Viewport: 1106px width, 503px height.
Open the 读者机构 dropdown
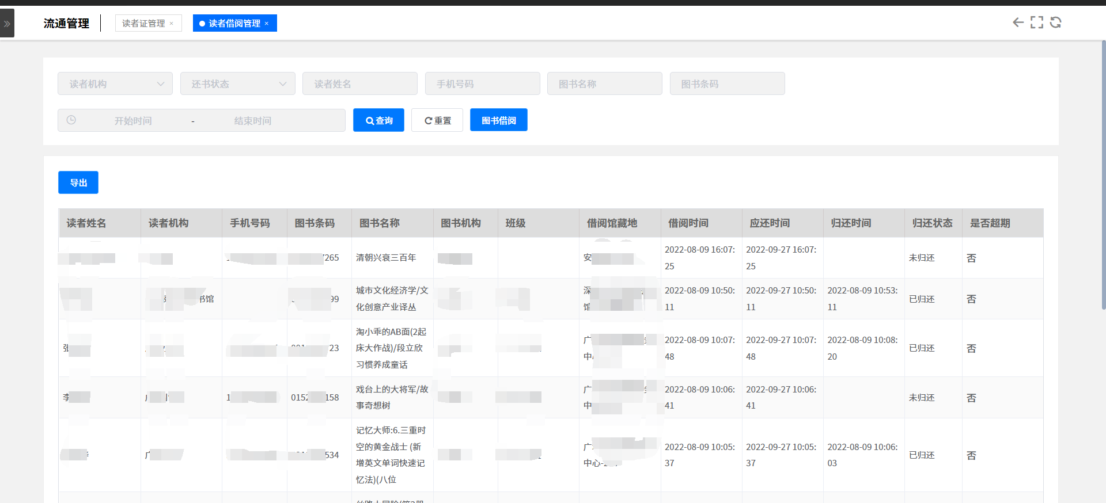point(115,84)
